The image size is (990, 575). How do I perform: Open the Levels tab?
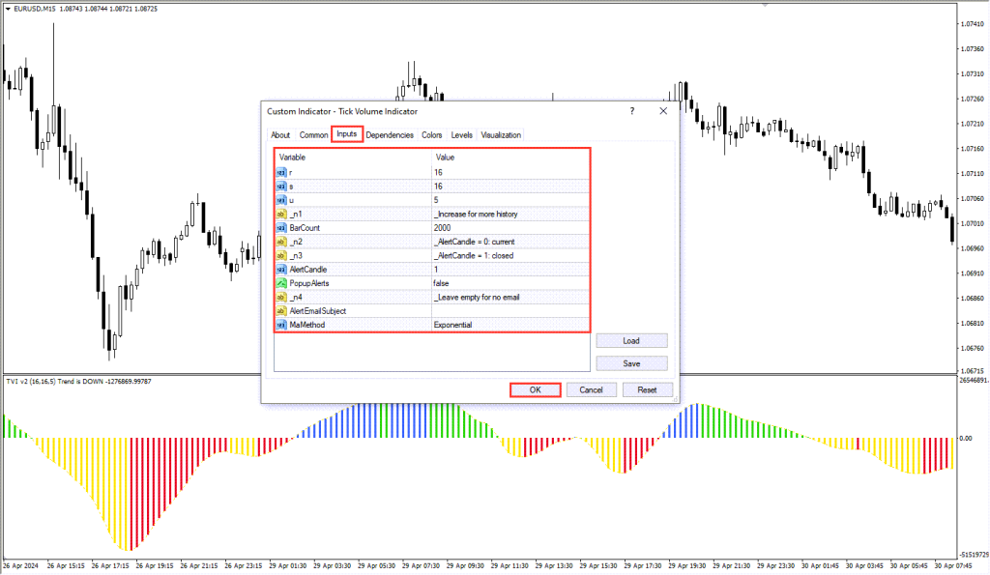(461, 135)
